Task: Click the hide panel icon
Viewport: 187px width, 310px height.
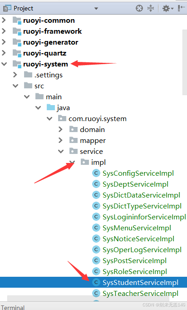Action: pyautogui.click(x=181, y=8)
